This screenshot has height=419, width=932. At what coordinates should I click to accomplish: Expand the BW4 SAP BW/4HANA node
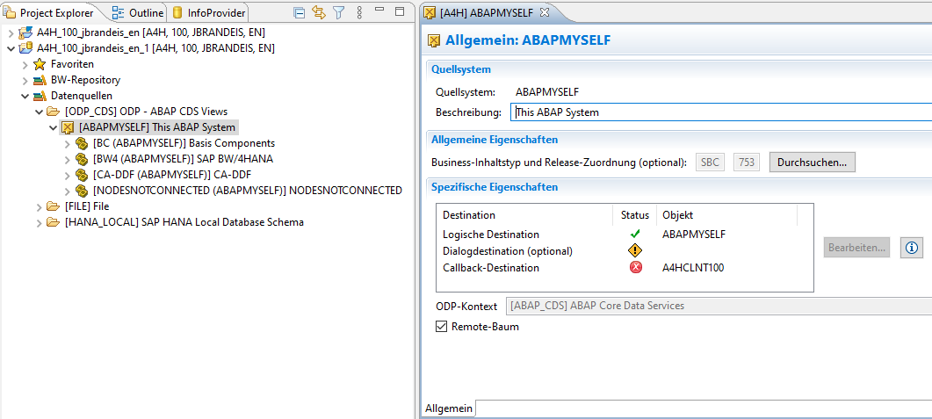click(x=68, y=159)
